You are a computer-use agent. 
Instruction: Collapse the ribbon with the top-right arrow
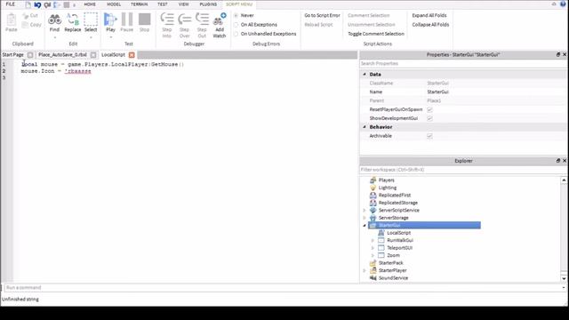[554, 4]
